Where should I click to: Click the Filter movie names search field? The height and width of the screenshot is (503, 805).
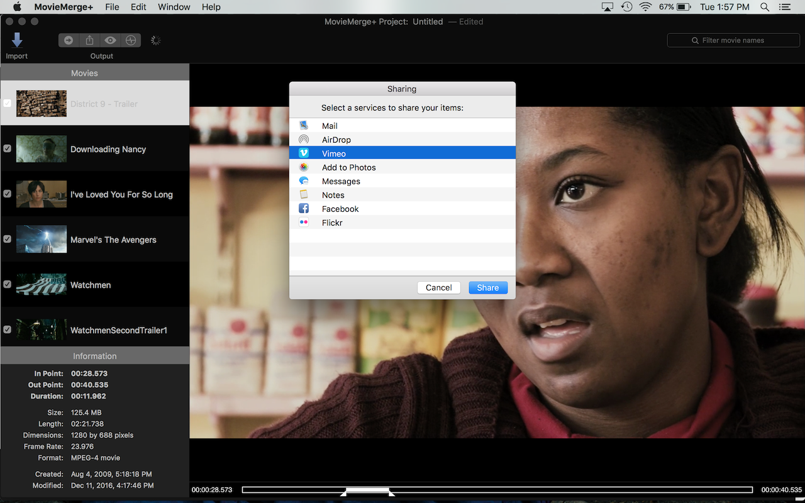(733, 40)
